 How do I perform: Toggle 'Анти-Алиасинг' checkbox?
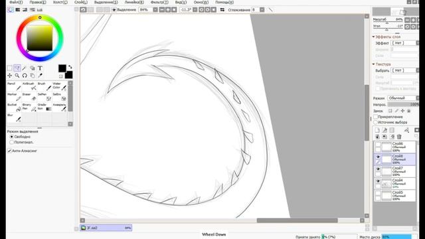pos(9,151)
